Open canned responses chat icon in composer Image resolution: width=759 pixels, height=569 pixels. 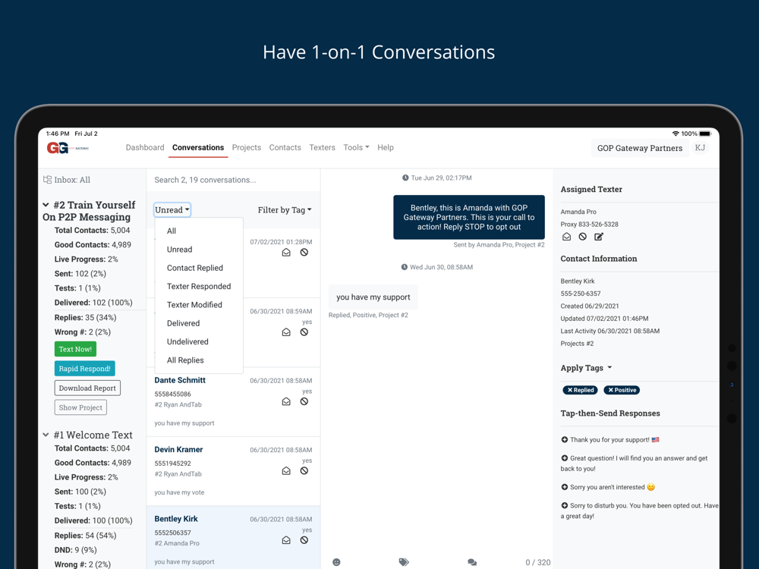[x=472, y=562]
